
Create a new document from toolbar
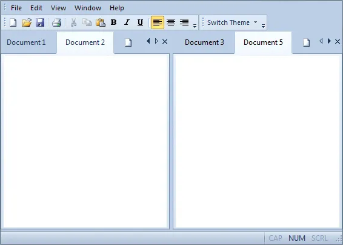[x=13, y=22]
